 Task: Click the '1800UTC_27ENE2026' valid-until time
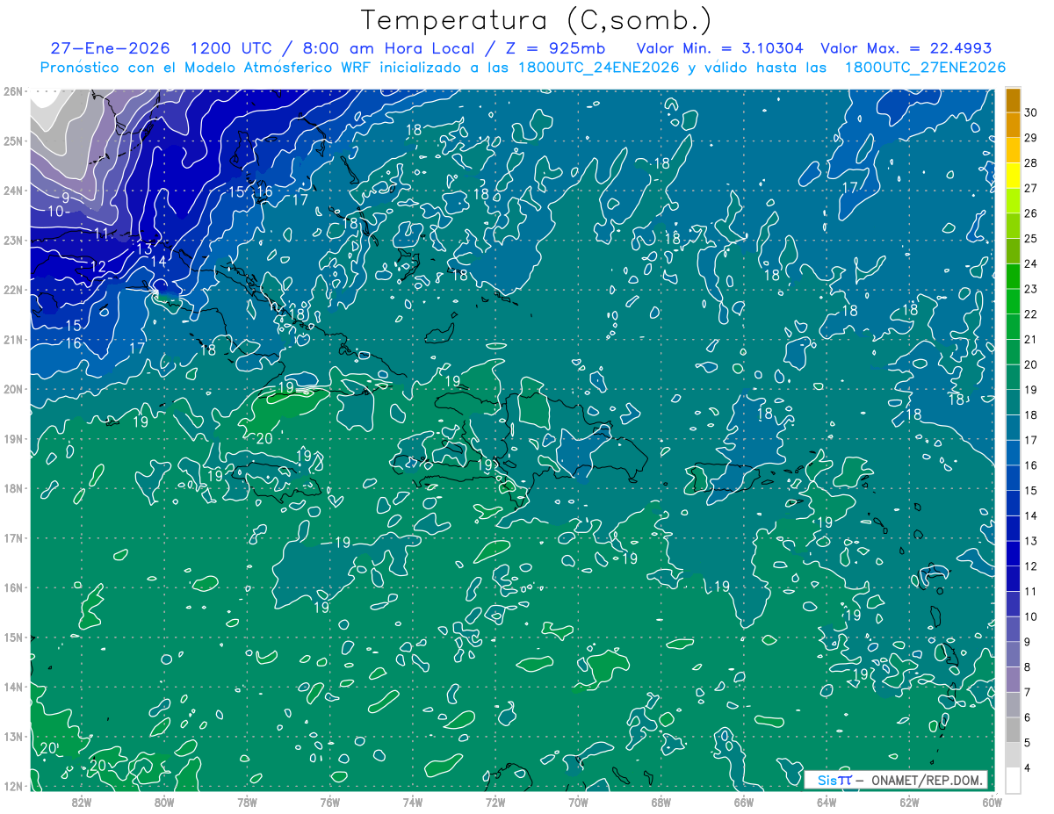click(x=925, y=67)
